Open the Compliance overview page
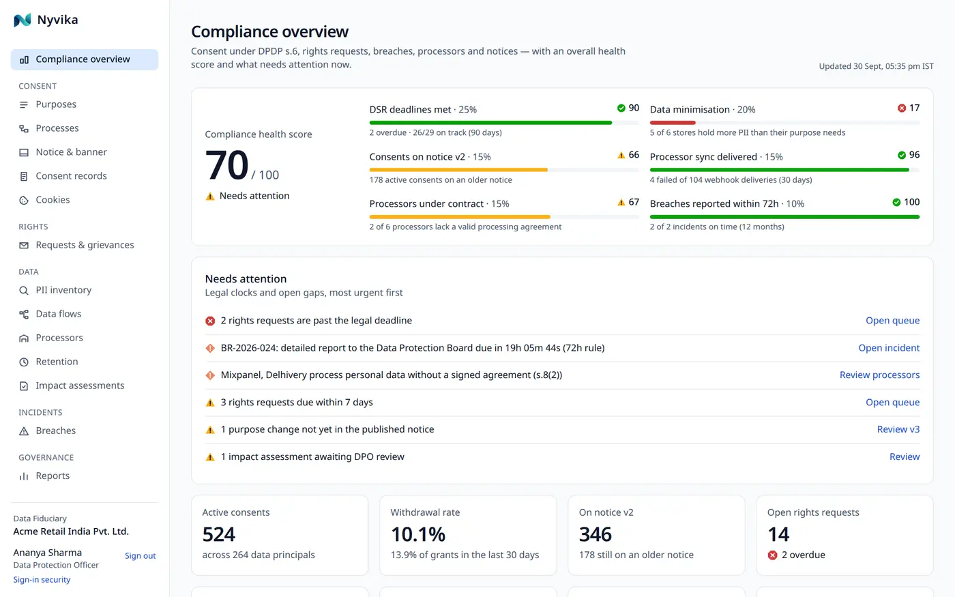Viewport: 955px width, 597px height. (x=85, y=59)
